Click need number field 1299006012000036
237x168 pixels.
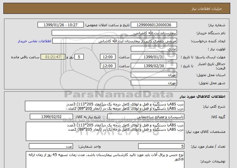point(154,25)
